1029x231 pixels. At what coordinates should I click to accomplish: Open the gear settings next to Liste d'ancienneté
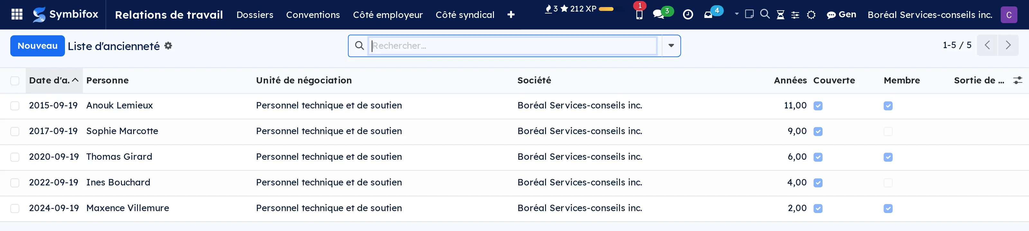coord(168,46)
